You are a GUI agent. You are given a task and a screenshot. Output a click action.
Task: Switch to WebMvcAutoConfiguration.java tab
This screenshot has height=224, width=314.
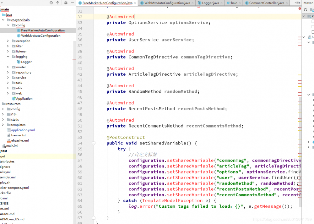167,3
